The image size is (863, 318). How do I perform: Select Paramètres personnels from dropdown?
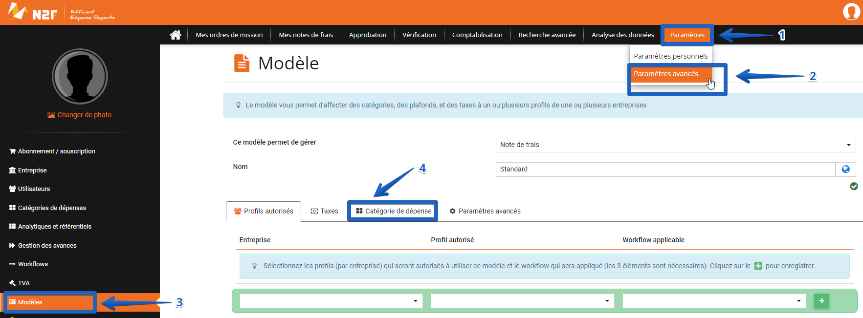click(671, 56)
